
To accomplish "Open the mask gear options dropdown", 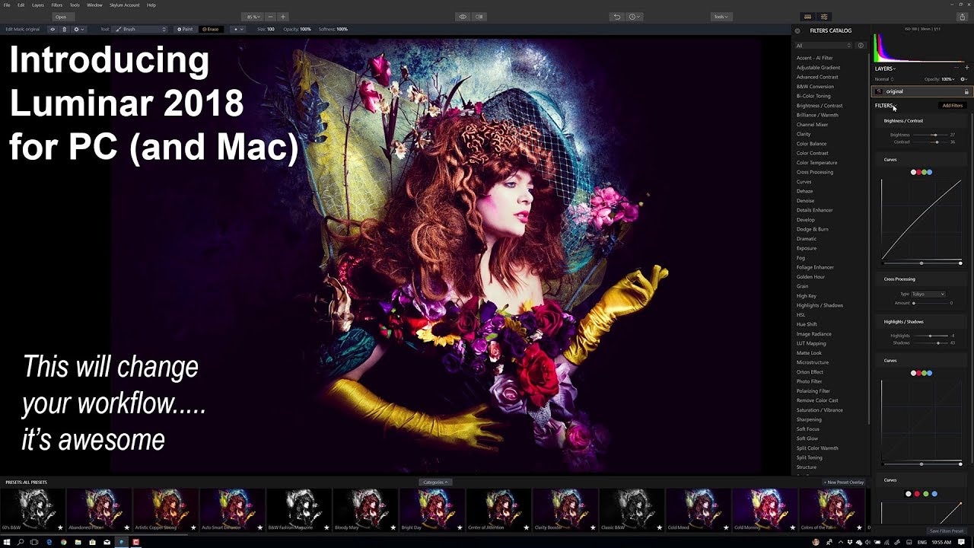I will point(78,29).
